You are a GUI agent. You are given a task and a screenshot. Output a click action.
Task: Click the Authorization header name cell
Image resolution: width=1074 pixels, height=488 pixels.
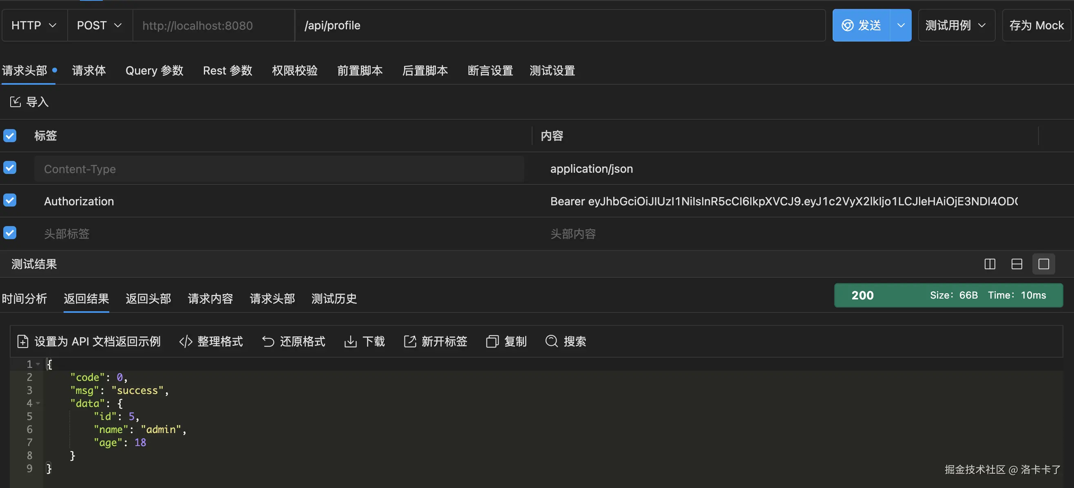point(79,201)
